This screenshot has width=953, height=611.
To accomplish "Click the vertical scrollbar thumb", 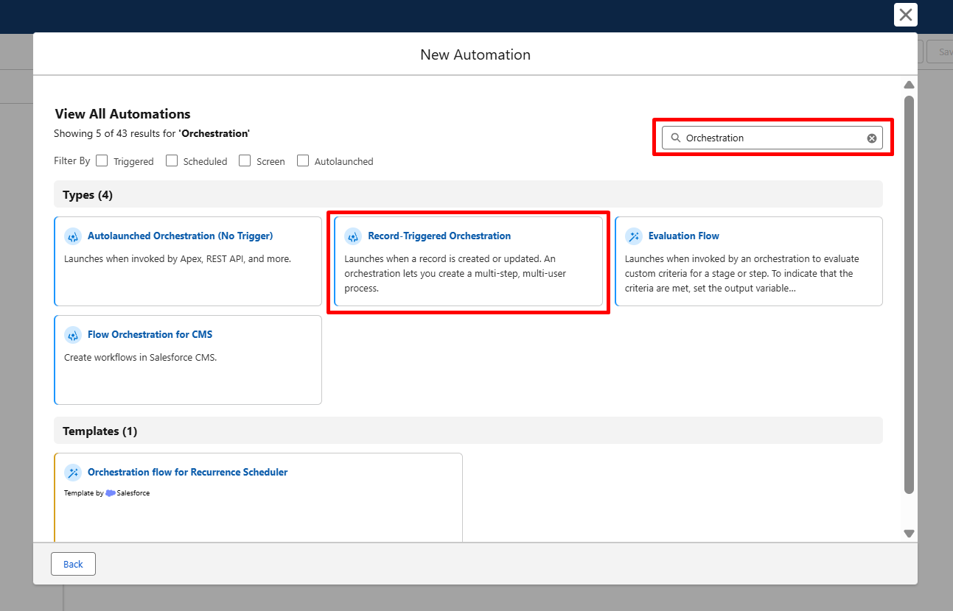I will pyautogui.click(x=909, y=294).
